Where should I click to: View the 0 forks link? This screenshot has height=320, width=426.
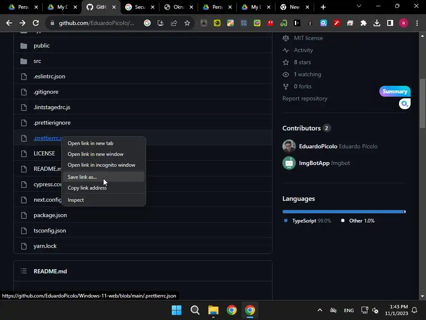click(302, 87)
